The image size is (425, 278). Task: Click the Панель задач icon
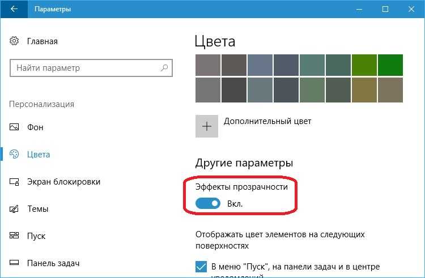[x=14, y=263]
